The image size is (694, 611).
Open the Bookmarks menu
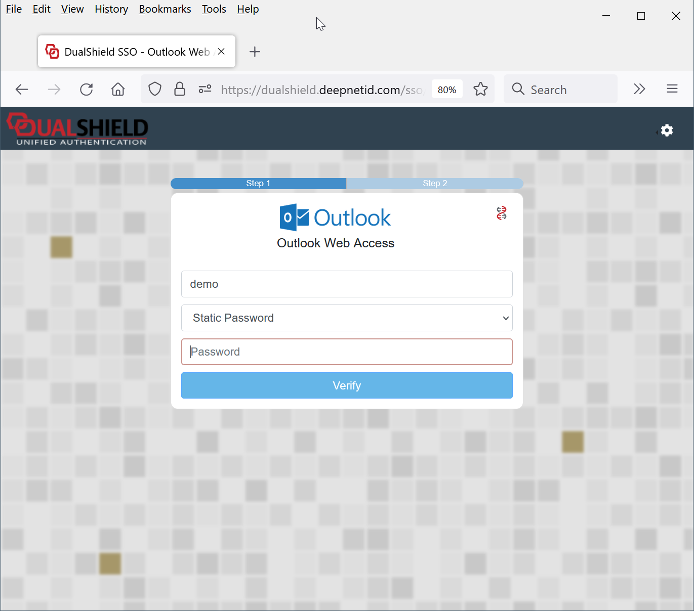(x=165, y=9)
